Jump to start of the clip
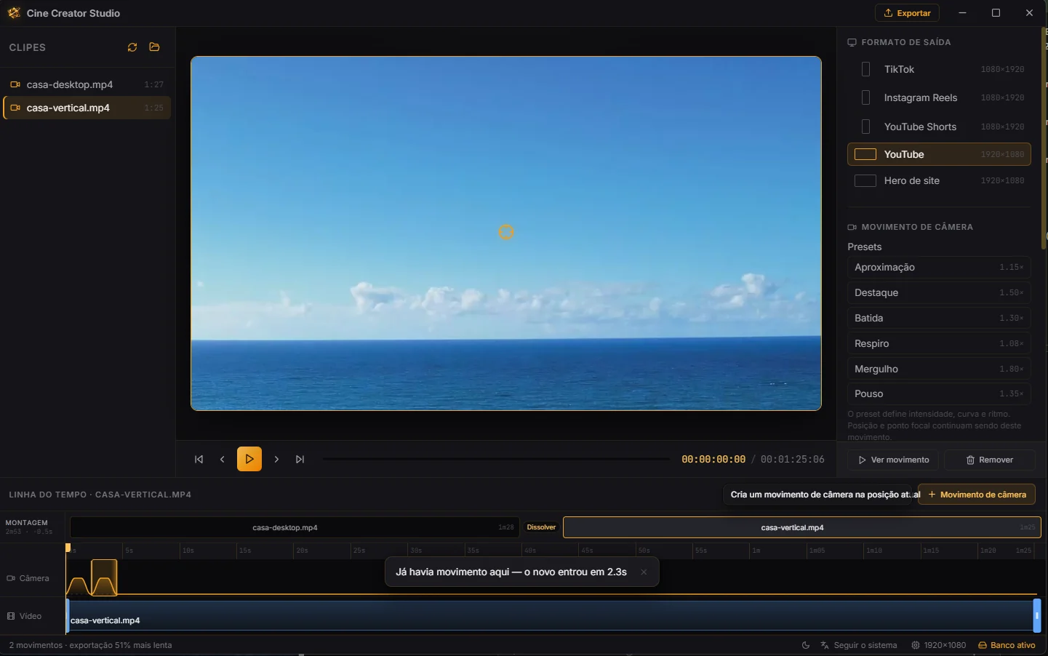 coord(199,460)
